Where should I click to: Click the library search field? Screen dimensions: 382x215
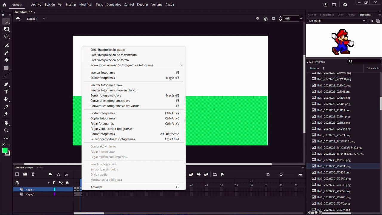(x=364, y=62)
